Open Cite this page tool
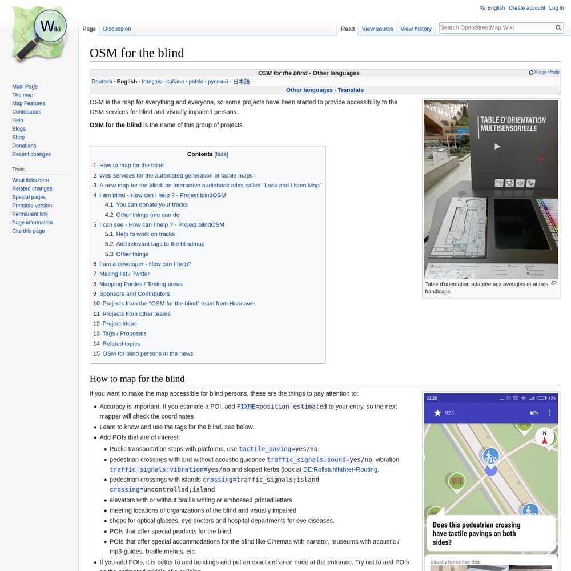Screen dimensions: 571x571 [29, 231]
